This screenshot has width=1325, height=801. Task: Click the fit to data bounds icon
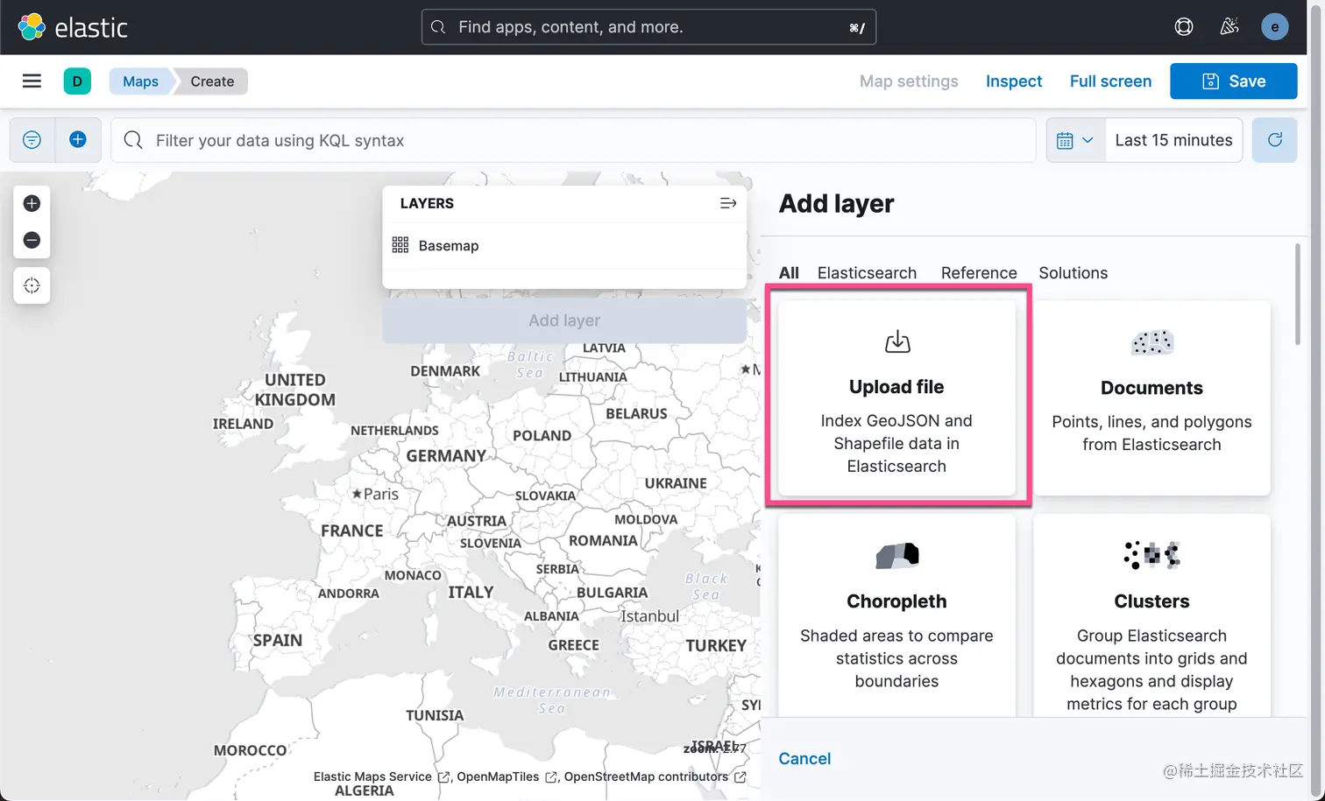pyautogui.click(x=32, y=285)
